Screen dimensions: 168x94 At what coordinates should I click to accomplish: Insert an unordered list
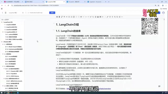(x=69, y=17)
